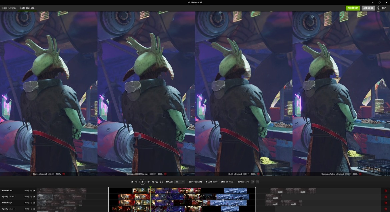Open the HELP menu
This screenshot has width=390, height=212.
tap(381, 8)
